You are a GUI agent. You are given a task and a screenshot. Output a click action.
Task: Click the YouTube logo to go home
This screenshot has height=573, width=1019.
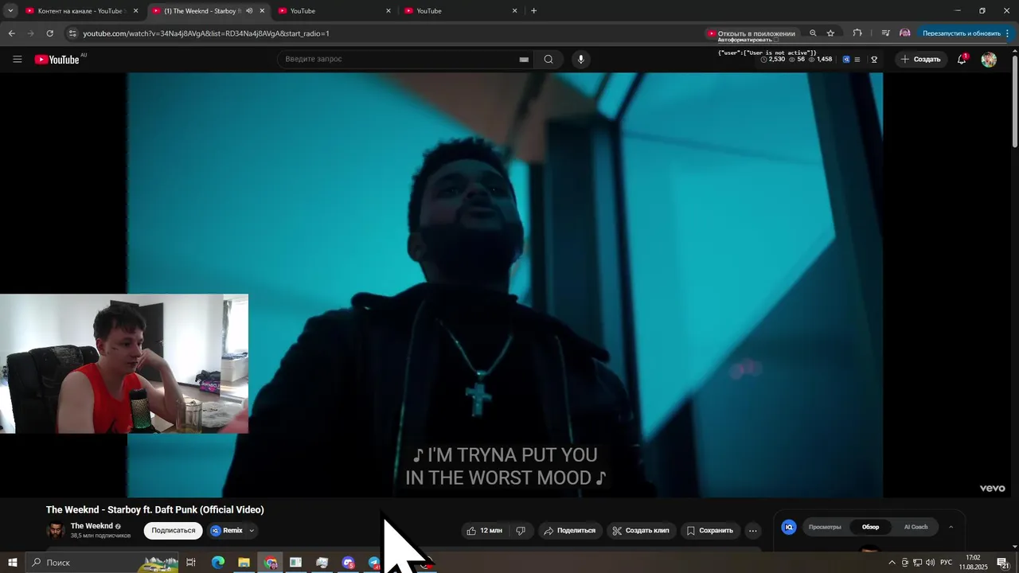tap(57, 60)
